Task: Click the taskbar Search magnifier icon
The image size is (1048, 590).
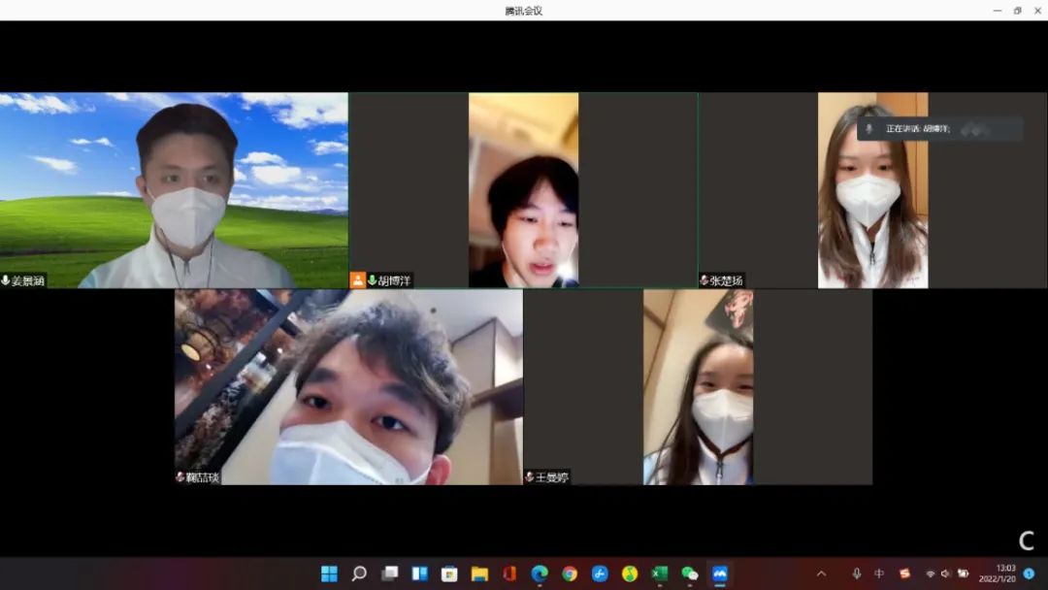Action: [x=359, y=574]
